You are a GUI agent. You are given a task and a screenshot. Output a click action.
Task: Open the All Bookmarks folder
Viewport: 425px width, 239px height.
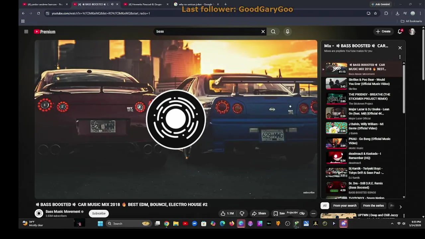pyautogui.click(x=411, y=21)
